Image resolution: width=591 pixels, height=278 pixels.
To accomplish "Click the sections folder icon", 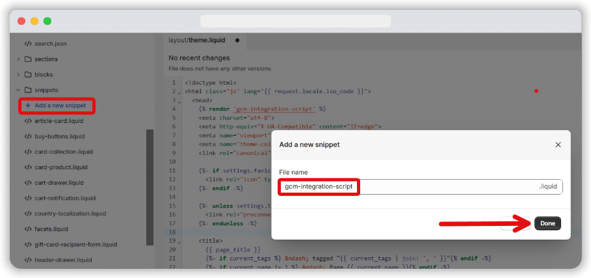I will click(x=28, y=59).
